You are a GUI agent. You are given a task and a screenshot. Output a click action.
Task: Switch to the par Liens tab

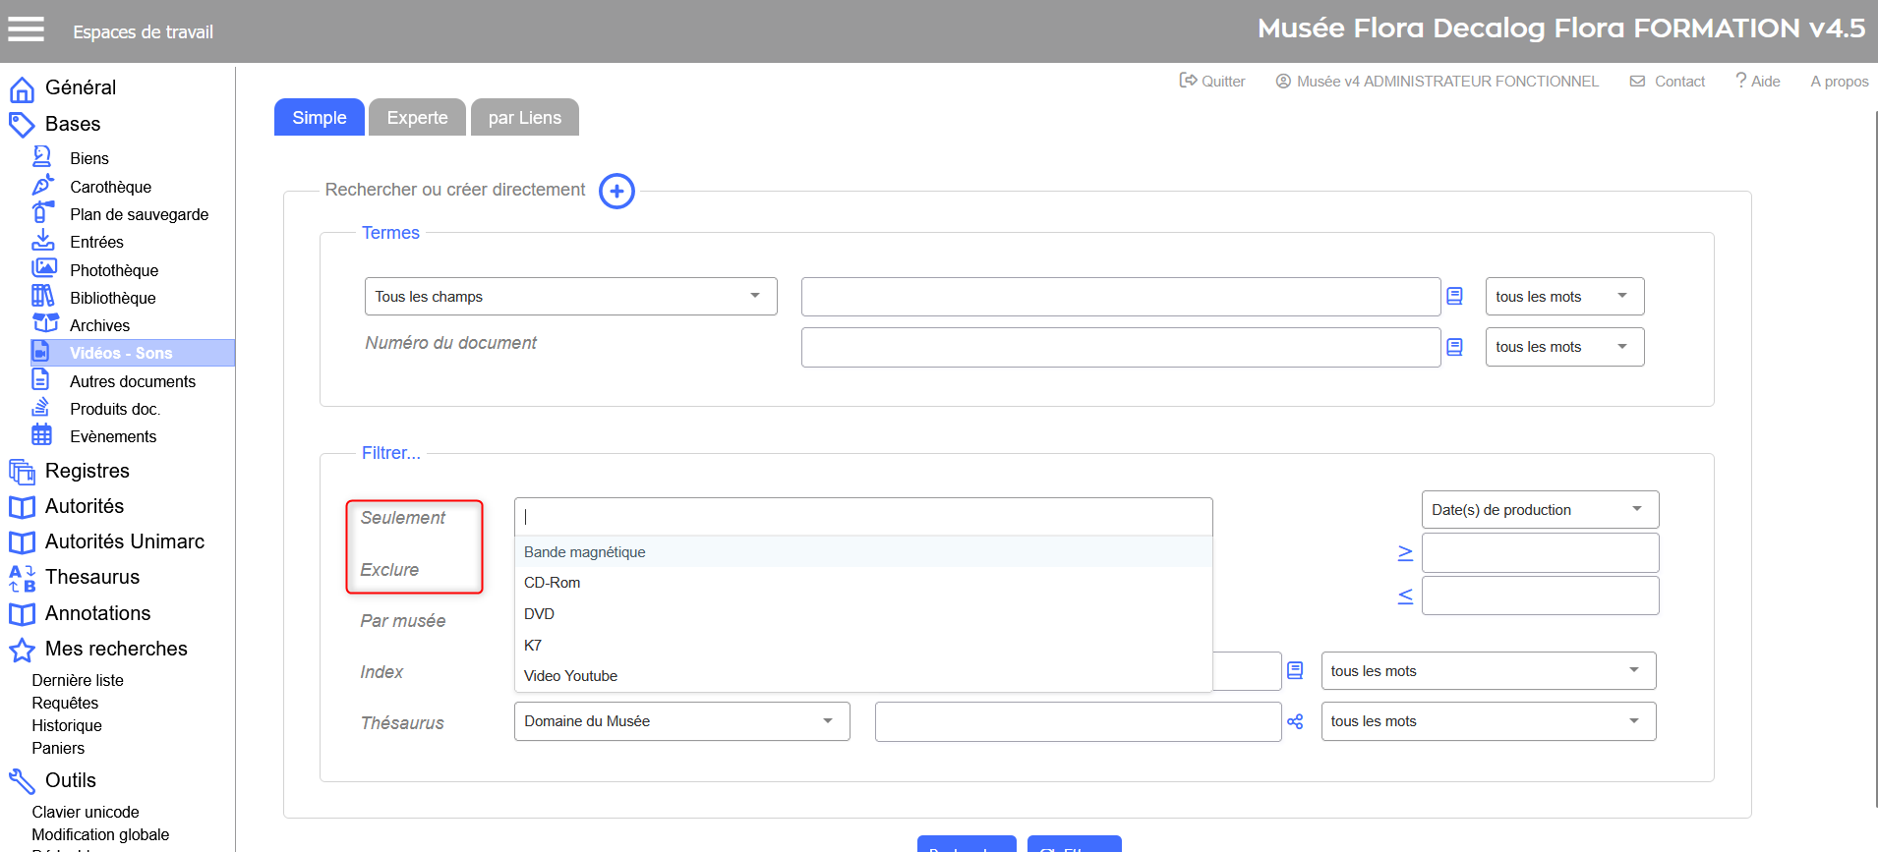pyautogui.click(x=524, y=118)
